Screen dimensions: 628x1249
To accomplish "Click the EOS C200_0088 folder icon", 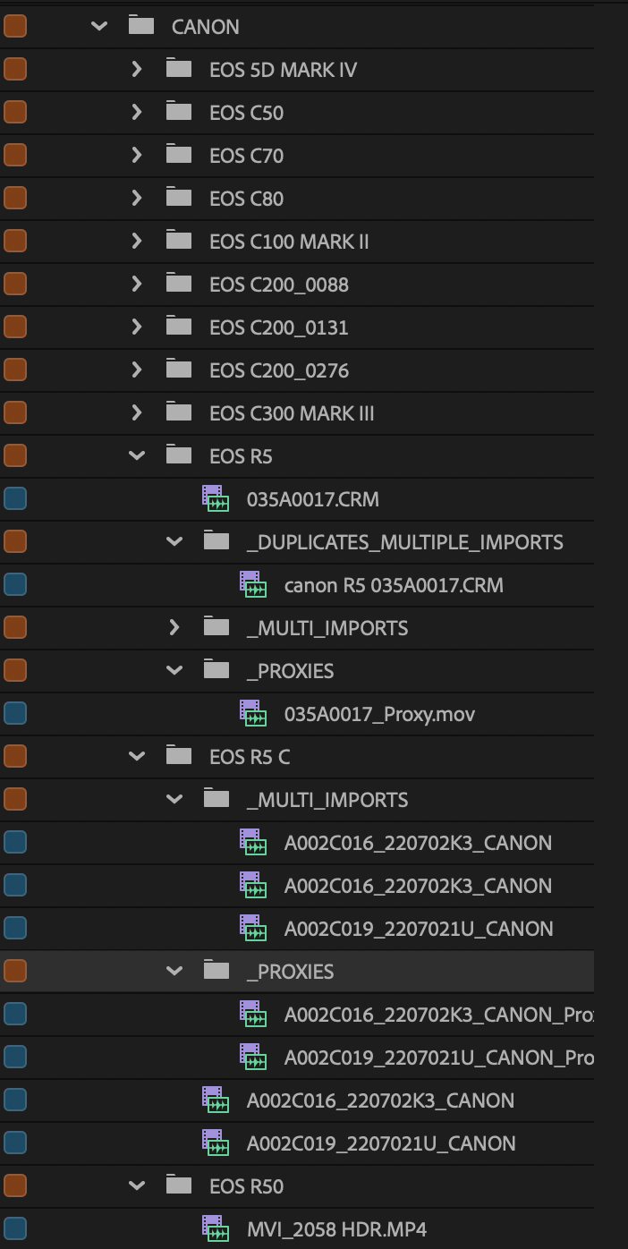I will click(179, 283).
